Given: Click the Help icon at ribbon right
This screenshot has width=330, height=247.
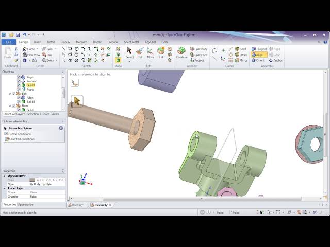Looking at the screenshot, I should tap(325, 42).
